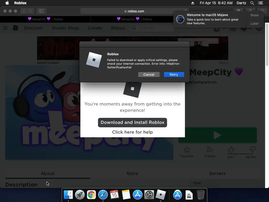Open the Robux page
269x202 pixels.
click(118, 28)
